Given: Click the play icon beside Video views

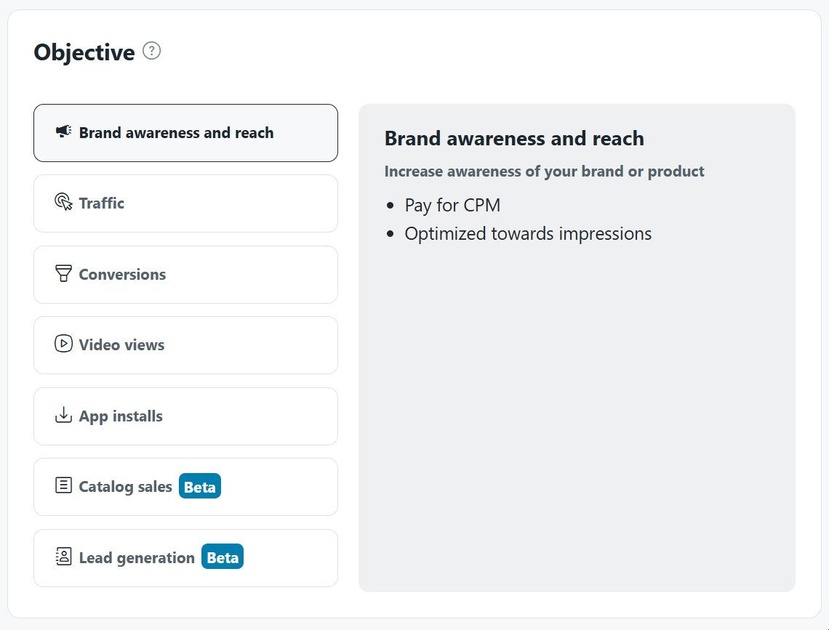Looking at the screenshot, I should (x=63, y=344).
